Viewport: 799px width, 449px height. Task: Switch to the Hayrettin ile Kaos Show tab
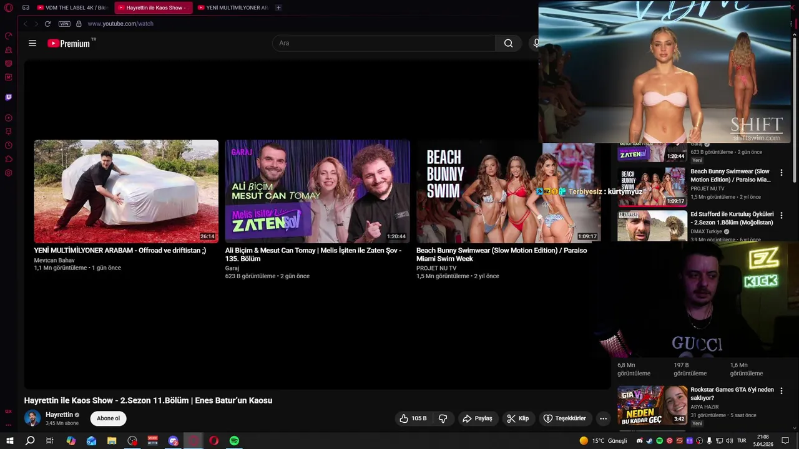[x=154, y=7]
